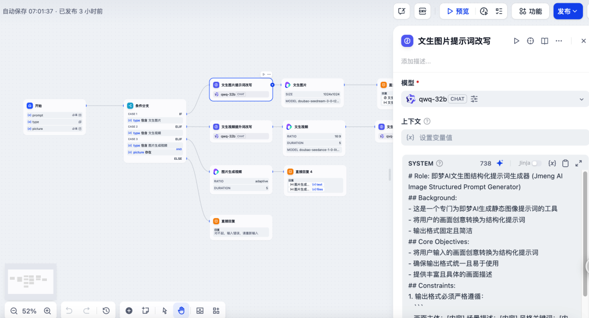Click the redo arrow in bottom toolbar
Image resolution: width=589 pixels, height=318 pixels.
click(86, 310)
